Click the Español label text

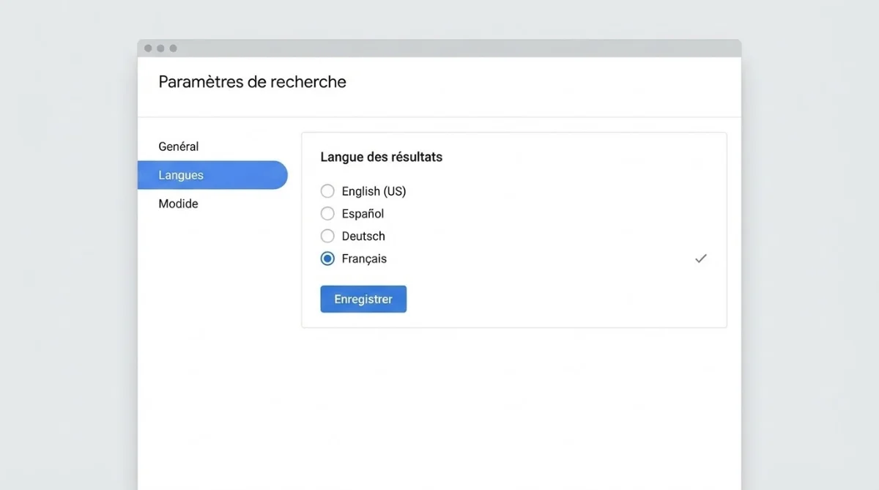363,213
